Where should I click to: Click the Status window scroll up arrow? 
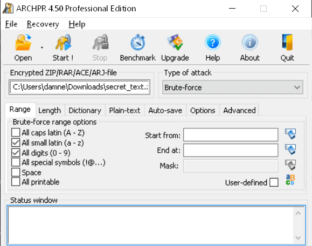pyautogui.click(x=298, y=213)
